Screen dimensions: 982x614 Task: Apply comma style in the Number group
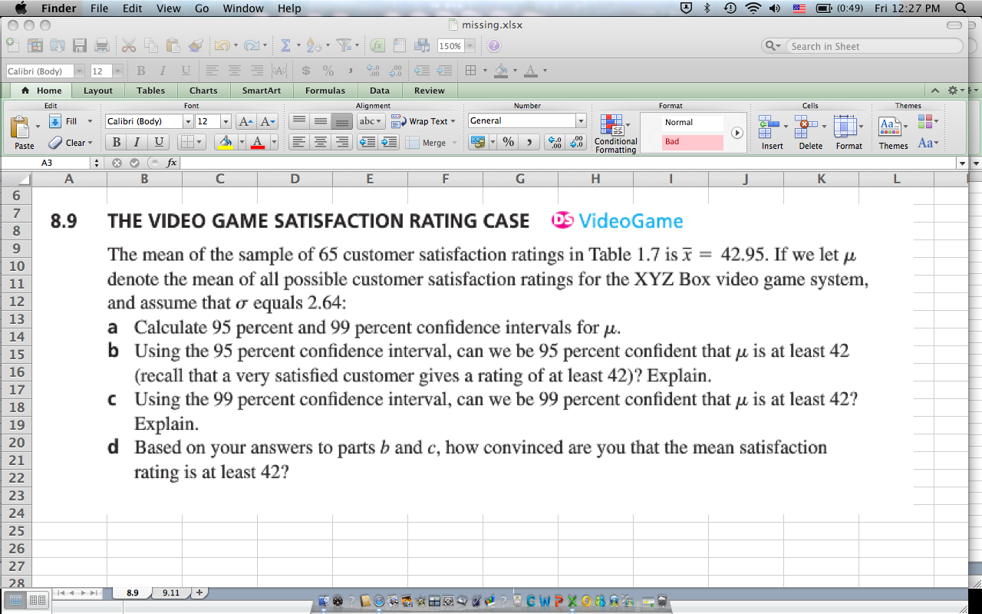click(529, 142)
